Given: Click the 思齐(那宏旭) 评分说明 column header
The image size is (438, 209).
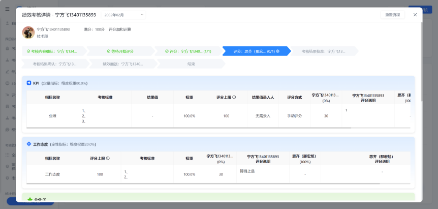Looking at the screenshot, I should tap(381, 159).
